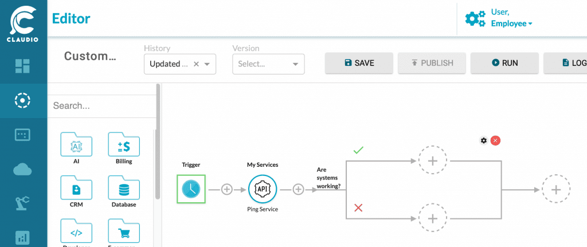Click the Claudio logo

tap(23, 23)
